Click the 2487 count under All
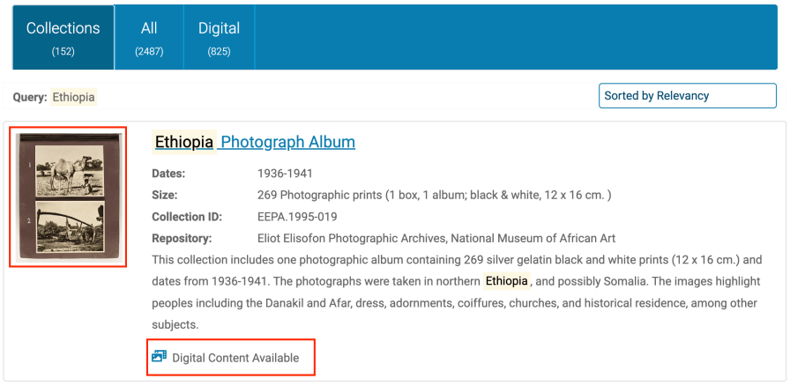This screenshot has height=386, width=790. (x=149, y=51)
